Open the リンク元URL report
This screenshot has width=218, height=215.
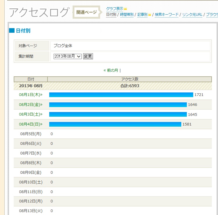[192, 15]
